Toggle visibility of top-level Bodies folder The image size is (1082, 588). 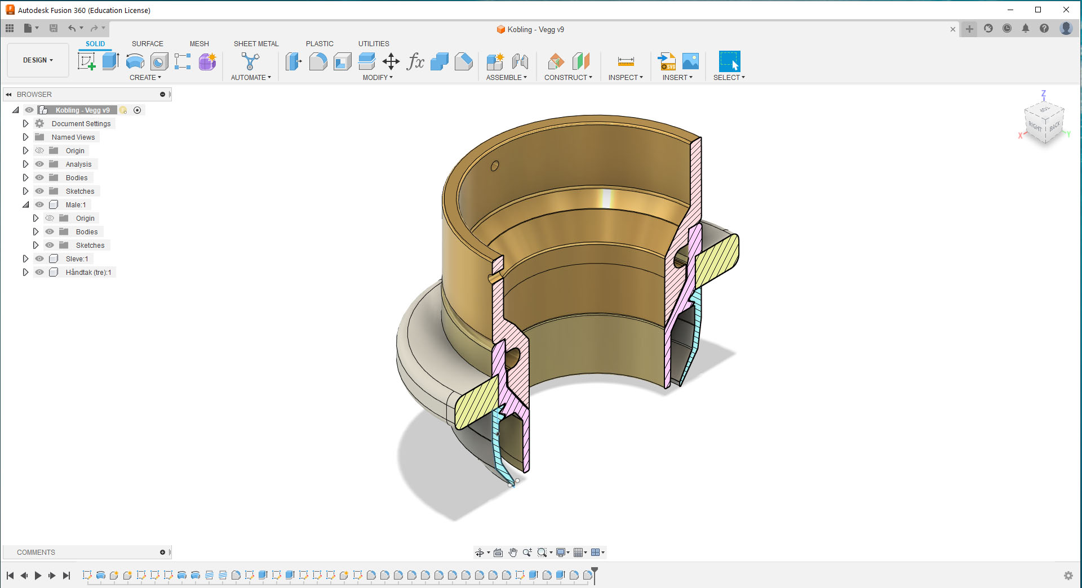[x=39, y=177]
